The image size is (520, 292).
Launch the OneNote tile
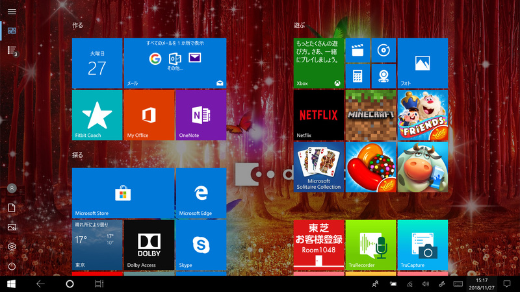(201, 116)
